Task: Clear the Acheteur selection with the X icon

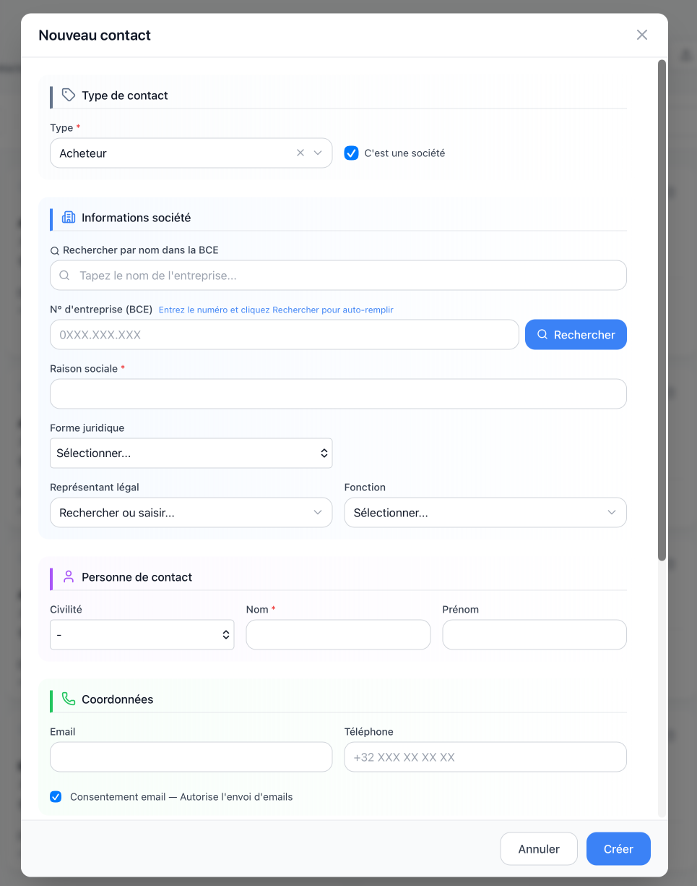Action: click(x=300, y=153)
